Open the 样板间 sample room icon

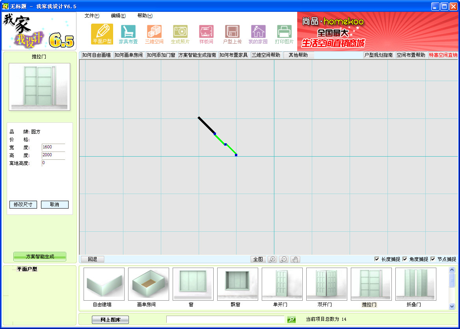point(206,33)
